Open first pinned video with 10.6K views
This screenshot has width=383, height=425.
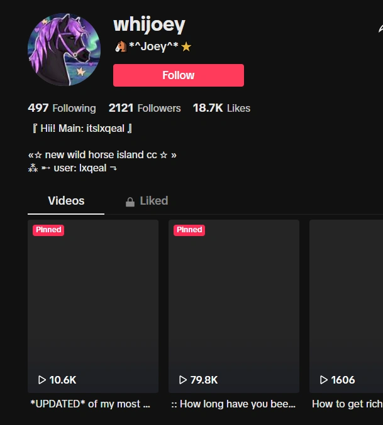pyautogui.click(x=93, y=306)
